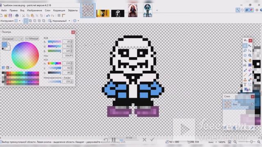Screen dimensions: 262x147
Task: Toggle the Layers window button
Action: click(247, 10)
